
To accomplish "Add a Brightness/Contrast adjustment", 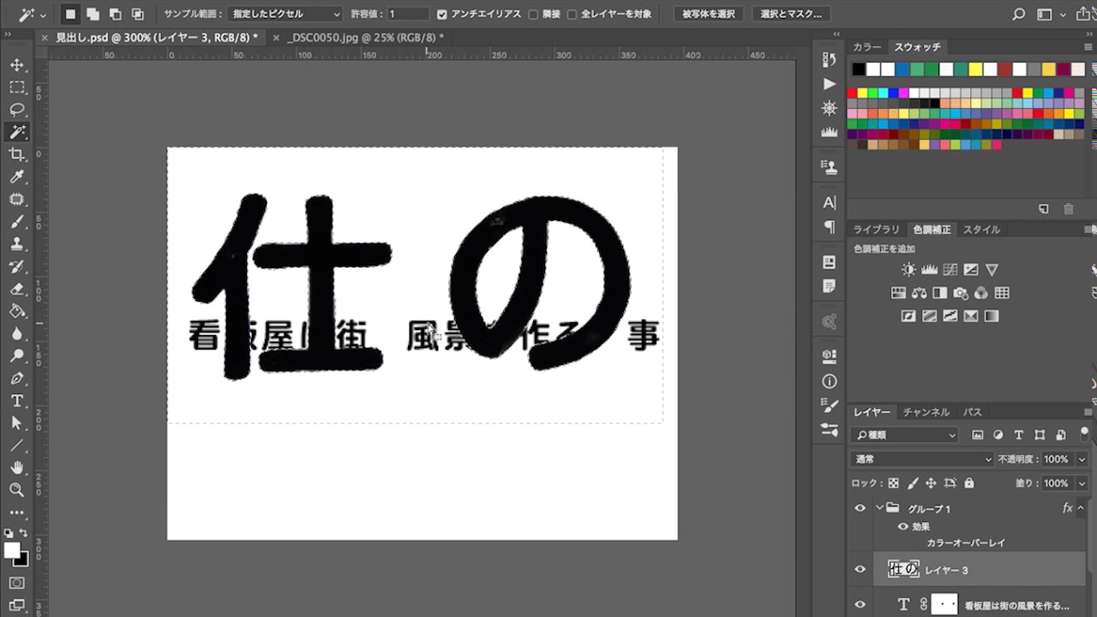I will coord(908,269).
